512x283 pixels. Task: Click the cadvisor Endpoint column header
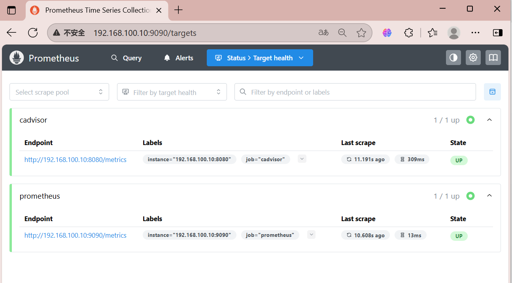[x=38, y=143]
